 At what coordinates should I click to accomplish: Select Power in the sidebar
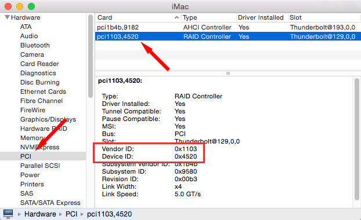coord(30,175)
